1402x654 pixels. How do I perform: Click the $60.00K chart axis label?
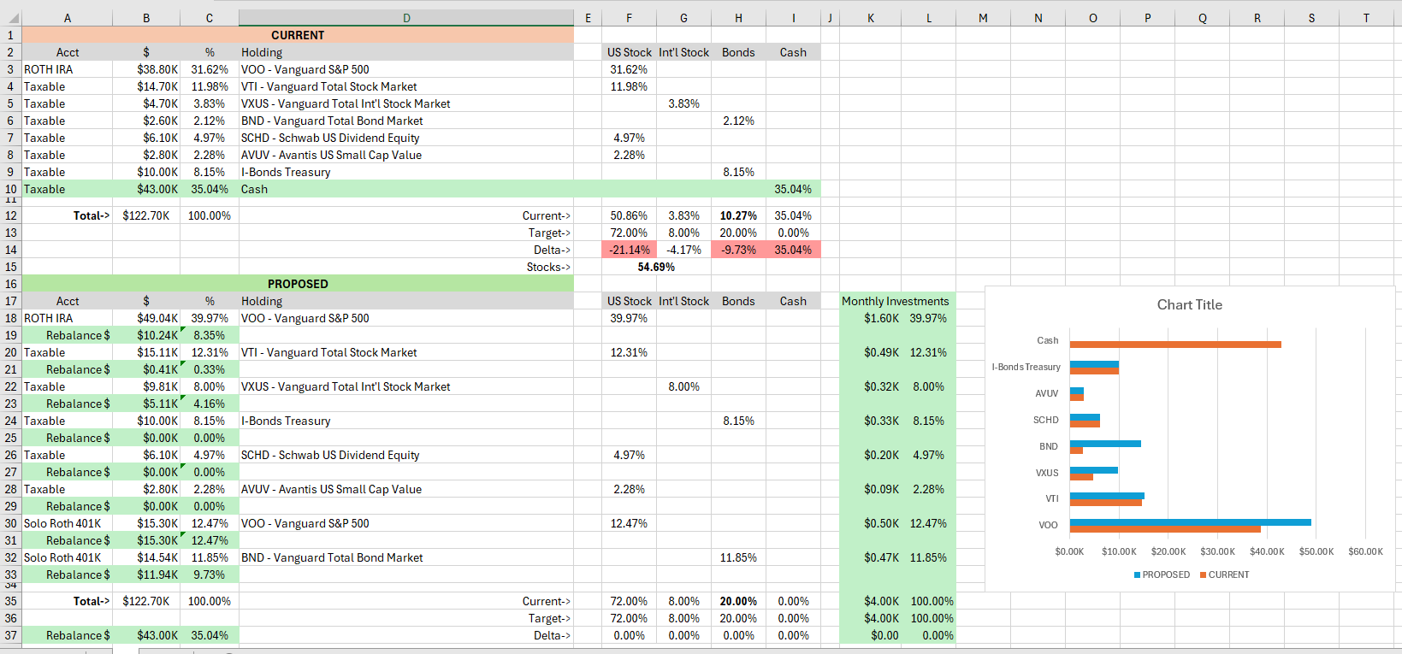point(1365,551)
